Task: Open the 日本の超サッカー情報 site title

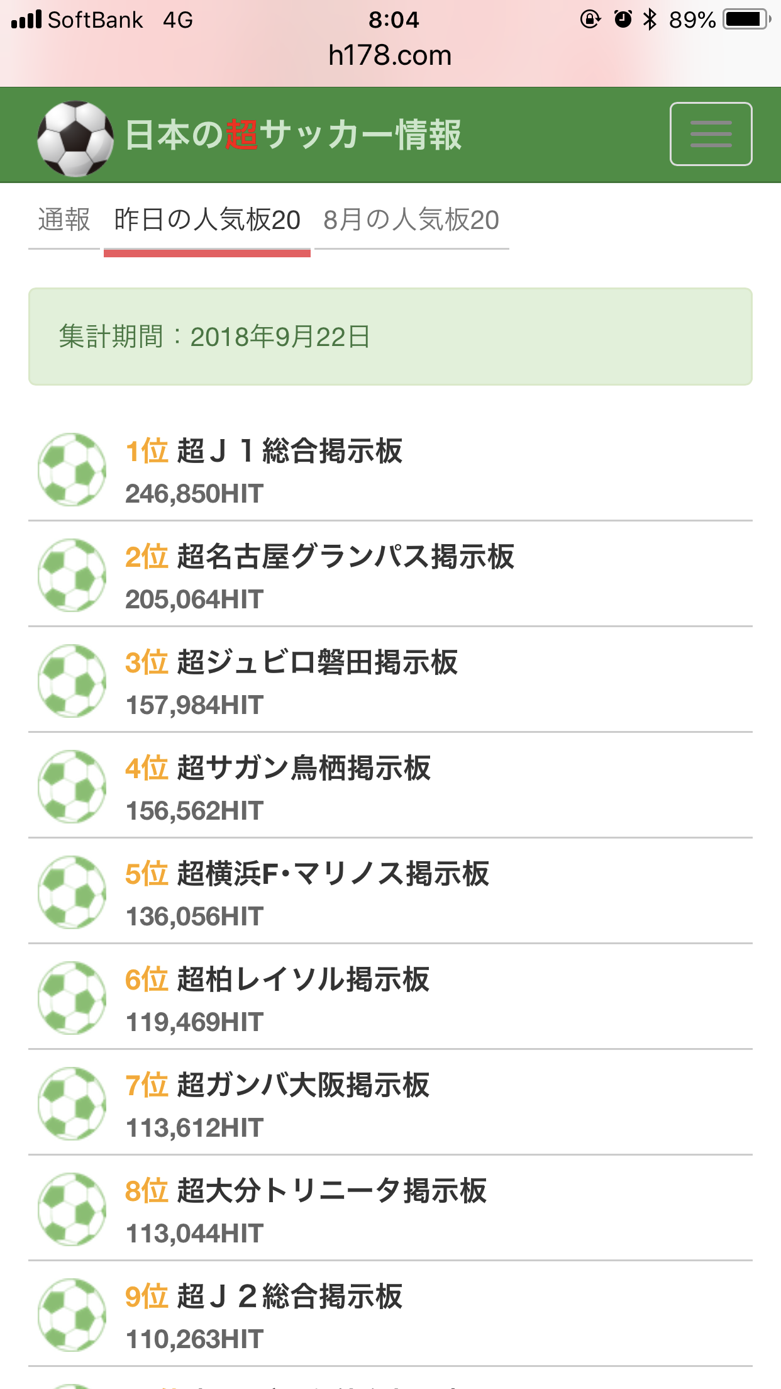Action: click(293, 135)
